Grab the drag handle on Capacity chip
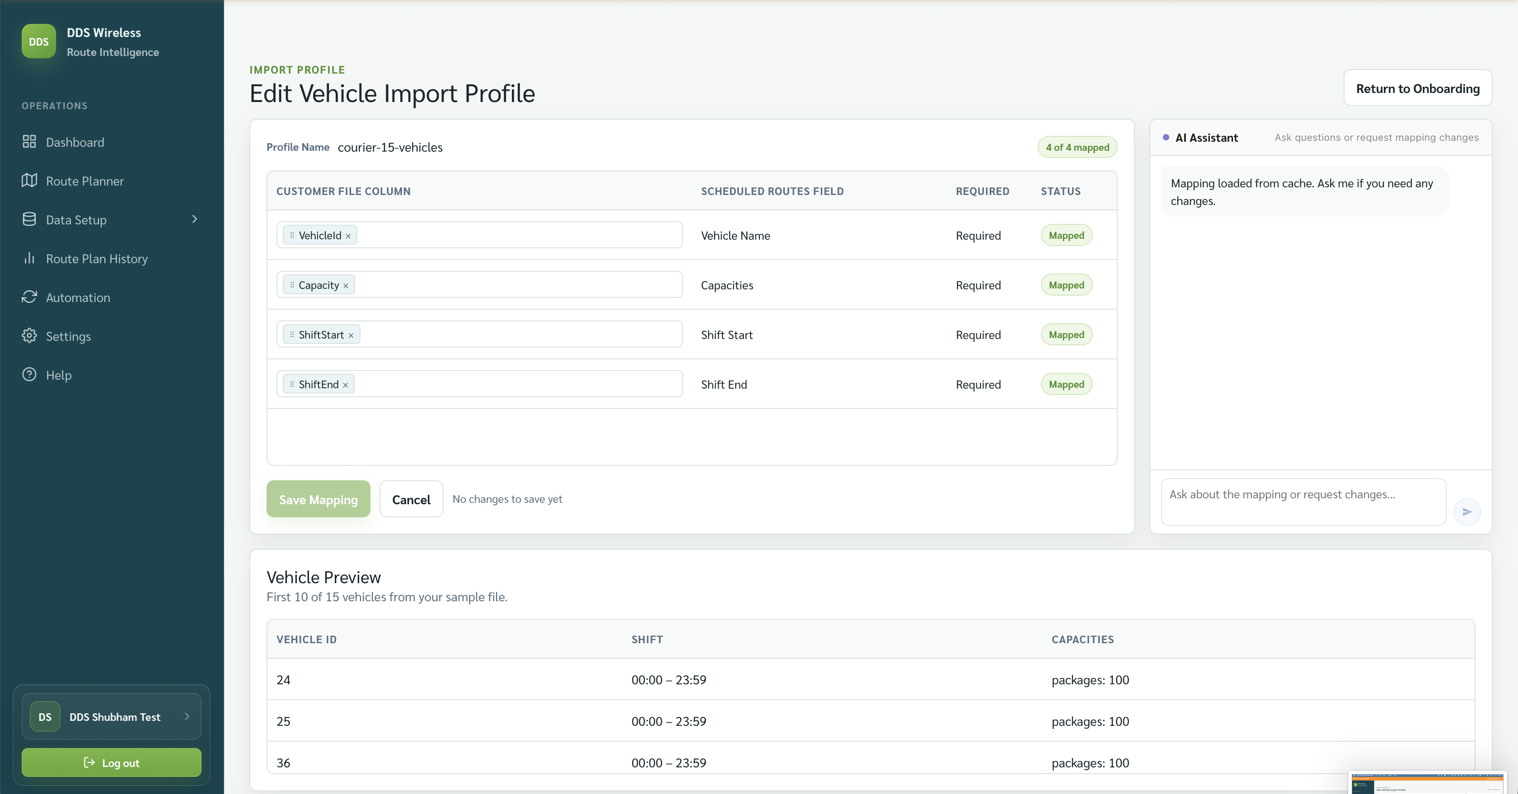 tap(292, 285)
